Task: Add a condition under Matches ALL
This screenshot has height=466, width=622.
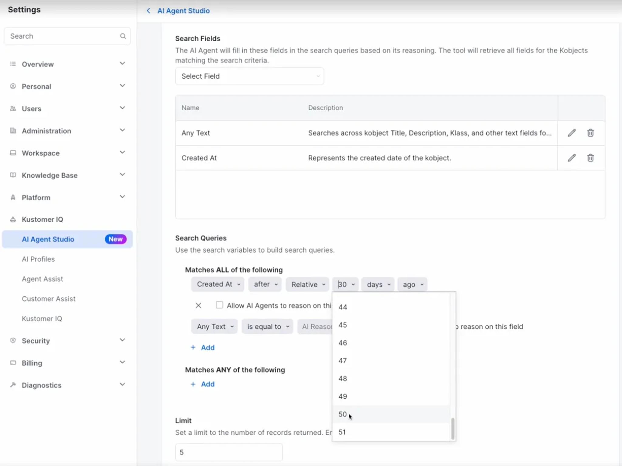Action: (203, 348)
